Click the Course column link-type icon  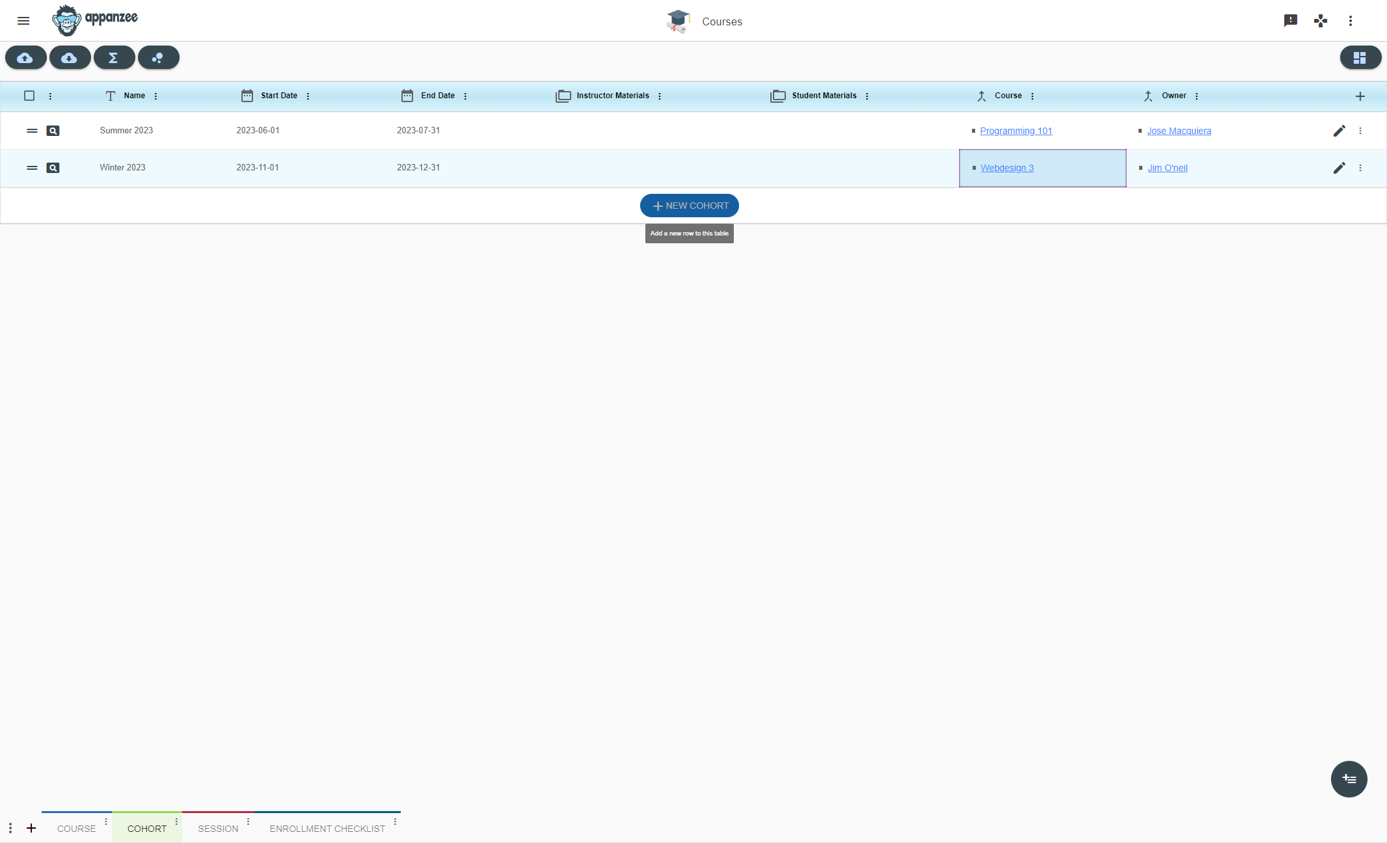click(x=982, y=96)
